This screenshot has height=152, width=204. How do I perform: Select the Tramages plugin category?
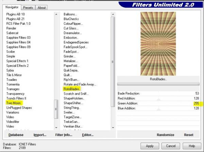pyautogui.click(x=13, y=89)
